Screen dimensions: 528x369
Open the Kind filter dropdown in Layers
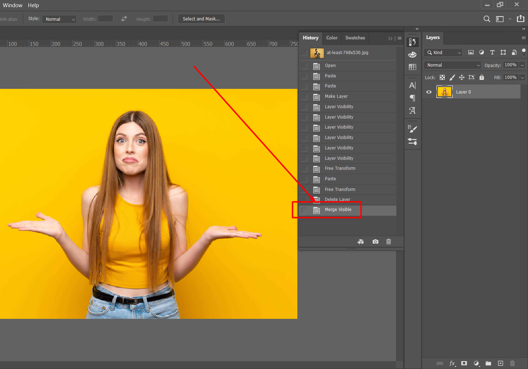[444, 53]
